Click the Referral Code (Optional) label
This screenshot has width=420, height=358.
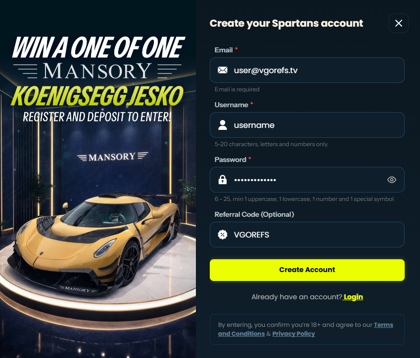point(254,214)
